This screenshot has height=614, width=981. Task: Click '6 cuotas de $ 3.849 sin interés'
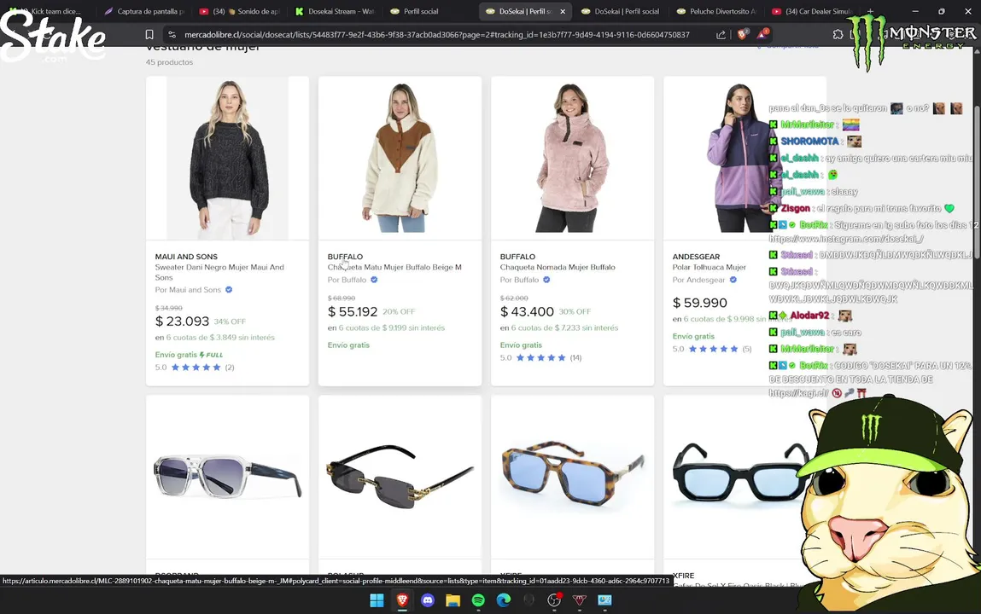pyautogui.click(x=220, y=338)
